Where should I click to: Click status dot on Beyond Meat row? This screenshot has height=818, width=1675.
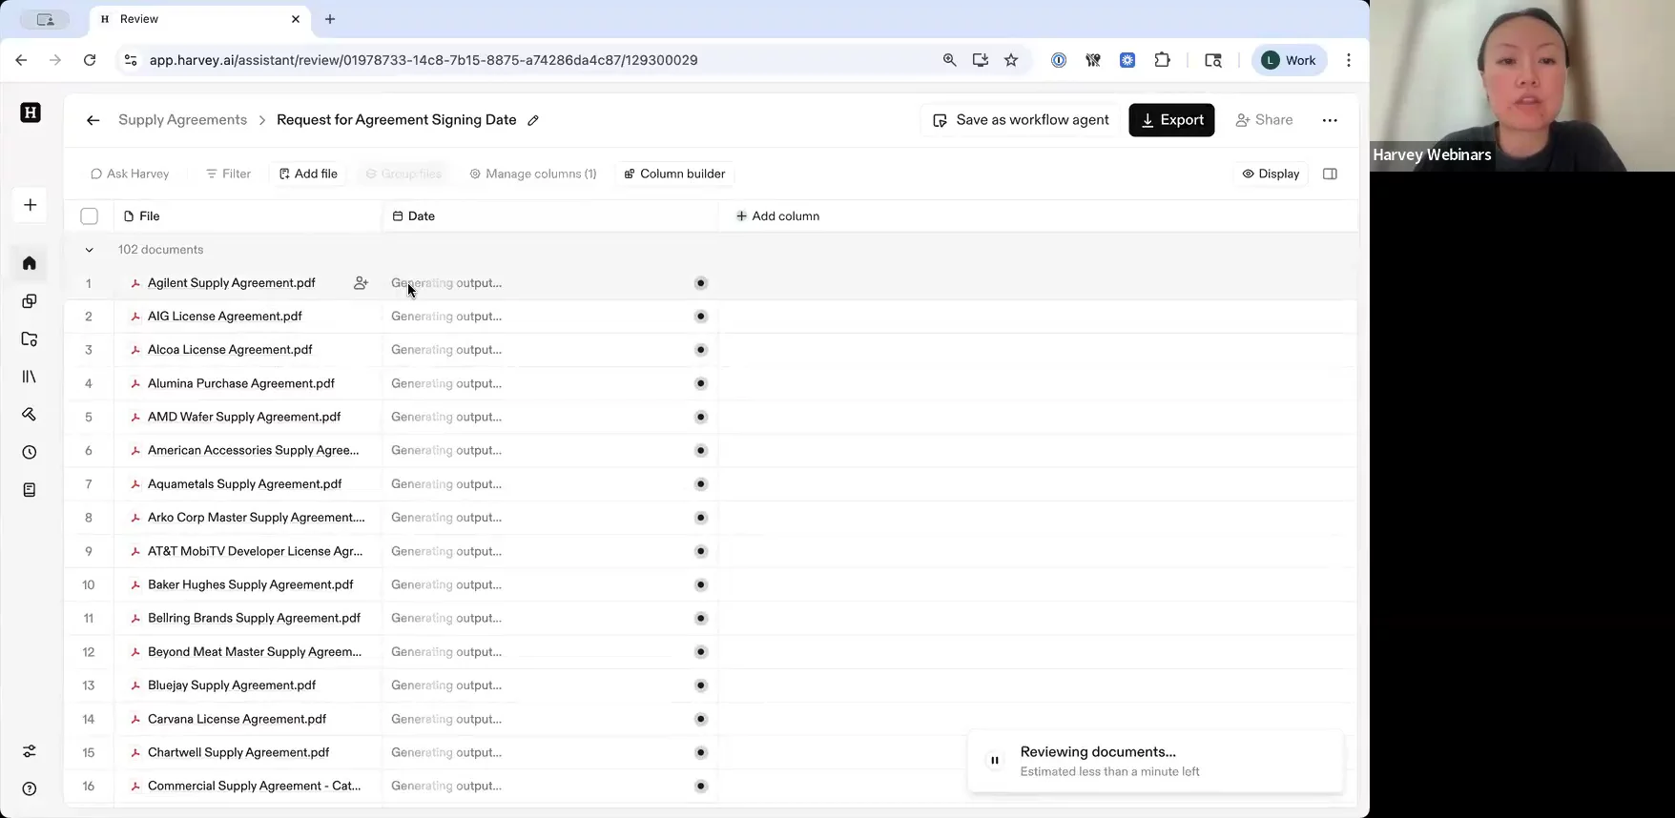[701, 652]
